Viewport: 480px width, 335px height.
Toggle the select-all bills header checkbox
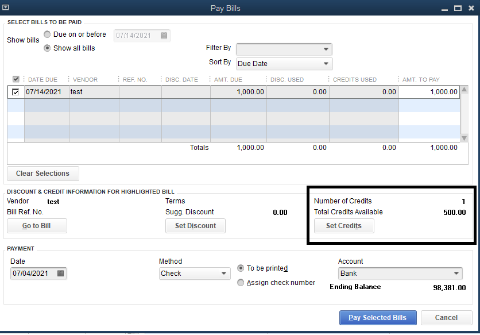click(x=16, y=79)
